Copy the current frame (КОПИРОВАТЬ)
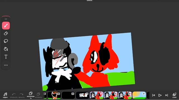 coord(30,95)
